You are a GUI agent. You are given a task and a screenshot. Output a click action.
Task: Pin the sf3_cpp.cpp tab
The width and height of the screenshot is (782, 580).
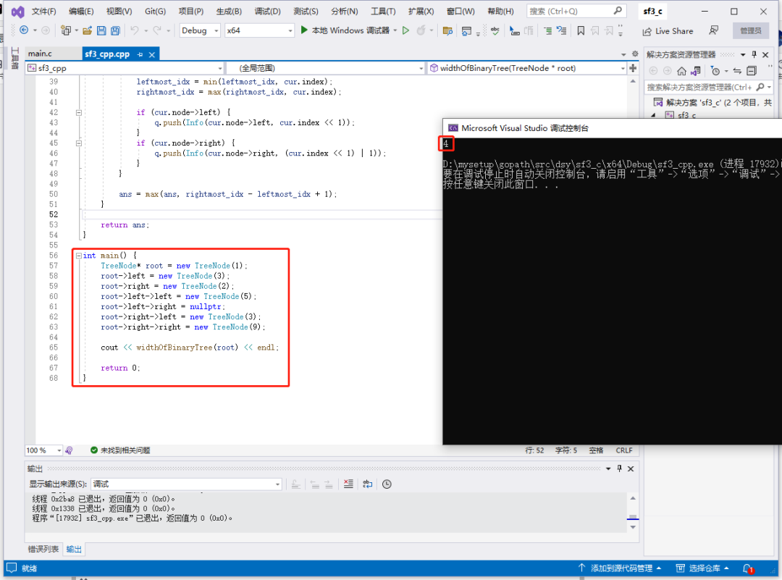[x=140, y=54]
